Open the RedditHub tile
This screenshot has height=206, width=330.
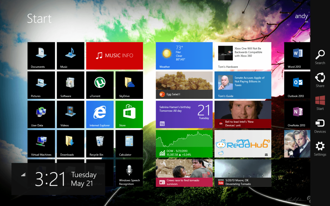(x=243, y=144)
